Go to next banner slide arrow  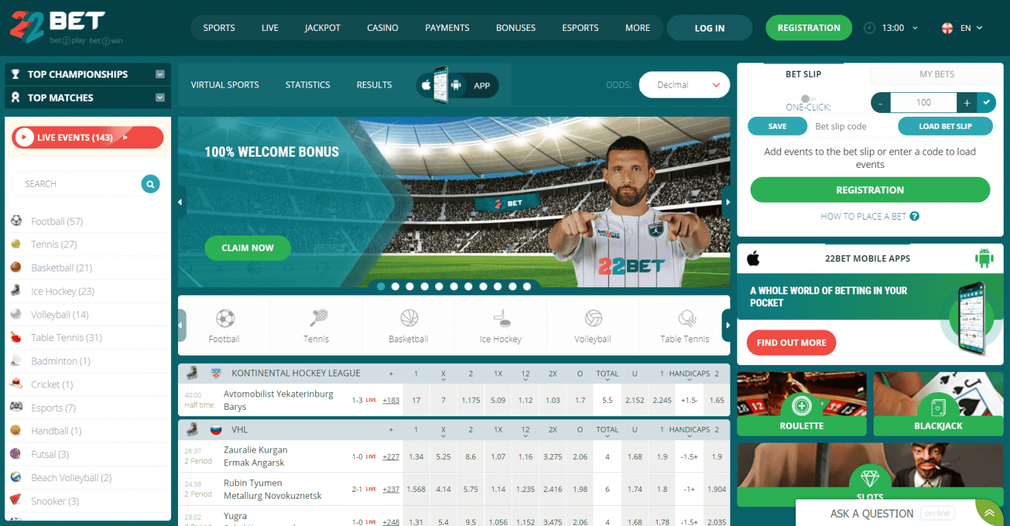727,202
